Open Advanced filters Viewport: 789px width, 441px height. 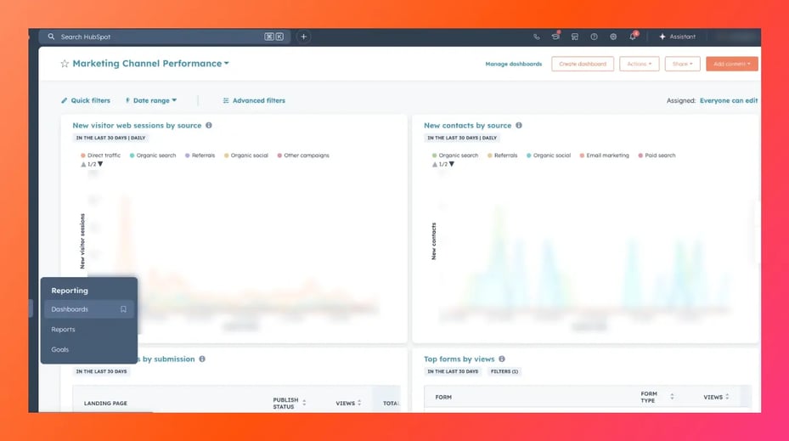pyautogui.click(x=254, y=100)
